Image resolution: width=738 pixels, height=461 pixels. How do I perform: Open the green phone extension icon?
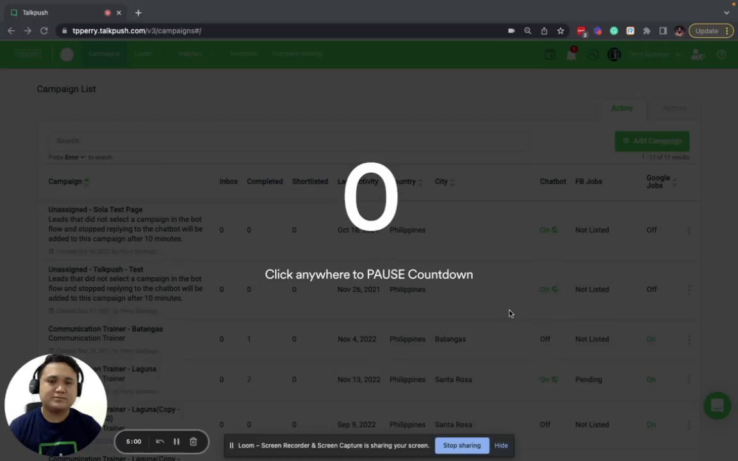614,31
